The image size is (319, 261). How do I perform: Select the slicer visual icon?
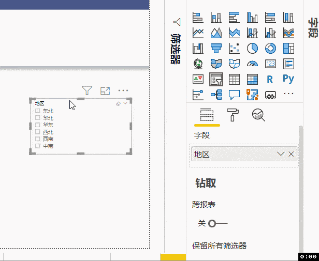coord(216,79)
